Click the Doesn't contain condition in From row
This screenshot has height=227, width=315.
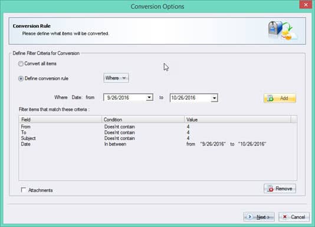[120, 127]
